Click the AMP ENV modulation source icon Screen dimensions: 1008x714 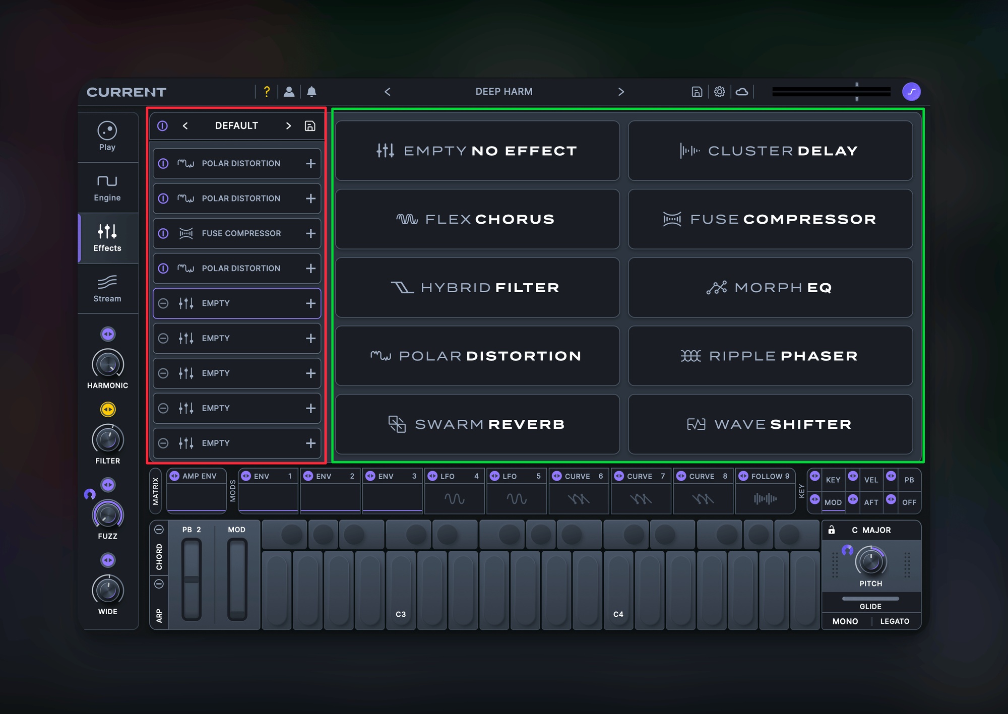(x=174, y=476)
